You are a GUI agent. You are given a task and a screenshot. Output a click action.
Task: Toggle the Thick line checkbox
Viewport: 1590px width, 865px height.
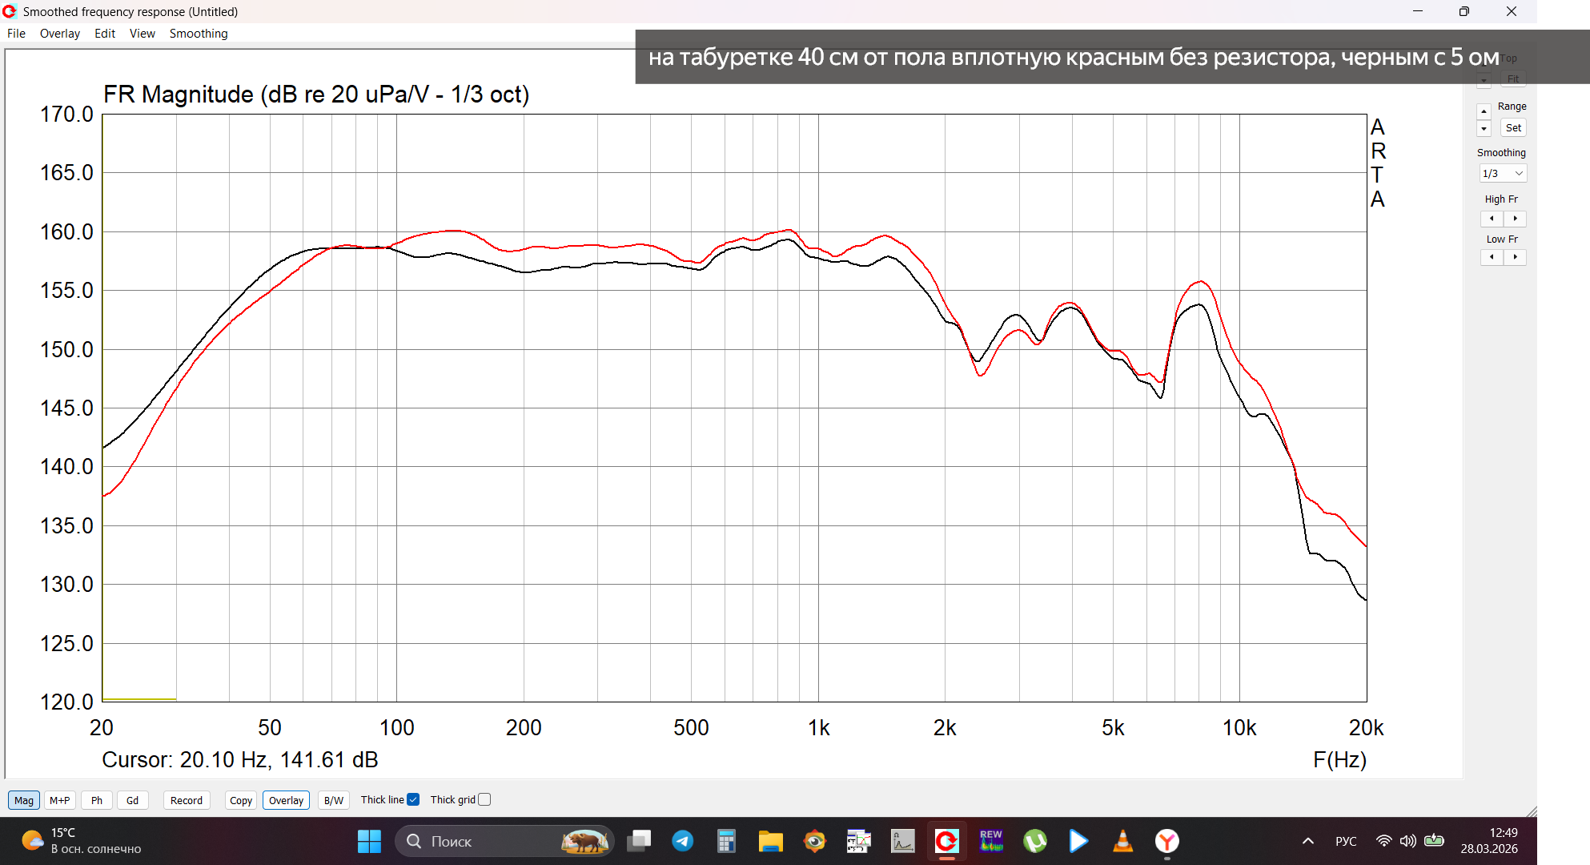(x=413, y=799)
